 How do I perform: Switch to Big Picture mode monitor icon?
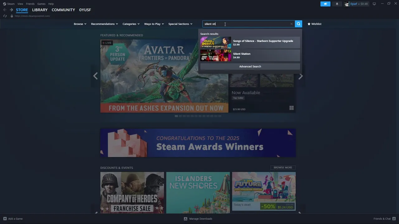pyautogui.click(x=374, y=4)
